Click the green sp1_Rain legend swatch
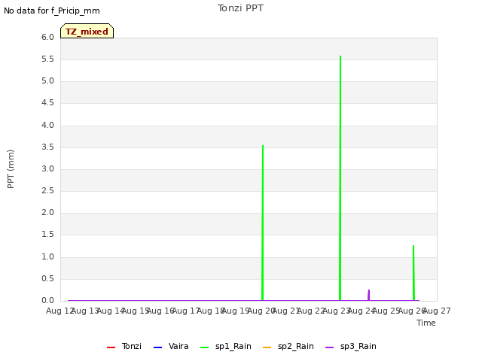482x361 pixels. pos(204,347)
